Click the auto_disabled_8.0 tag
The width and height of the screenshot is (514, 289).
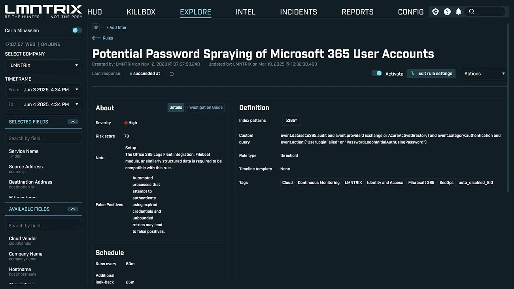476,183
